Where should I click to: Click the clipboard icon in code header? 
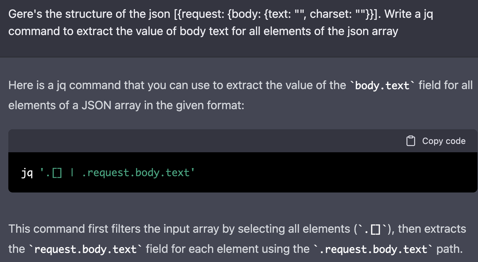410,141
